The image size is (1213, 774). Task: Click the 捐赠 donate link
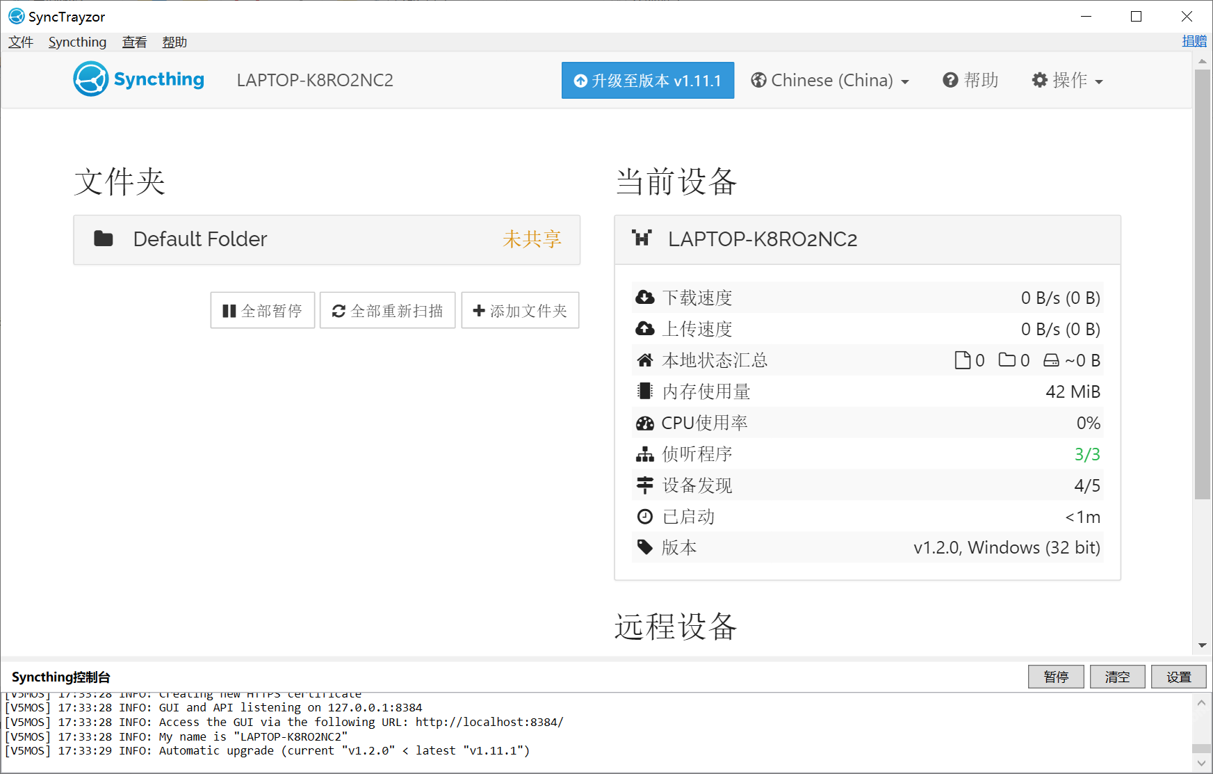pos(1194,41)
